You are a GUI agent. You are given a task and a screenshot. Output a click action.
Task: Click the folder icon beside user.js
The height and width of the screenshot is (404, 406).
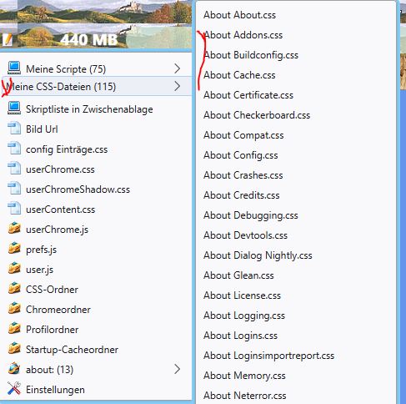click(x=14, y=269)
